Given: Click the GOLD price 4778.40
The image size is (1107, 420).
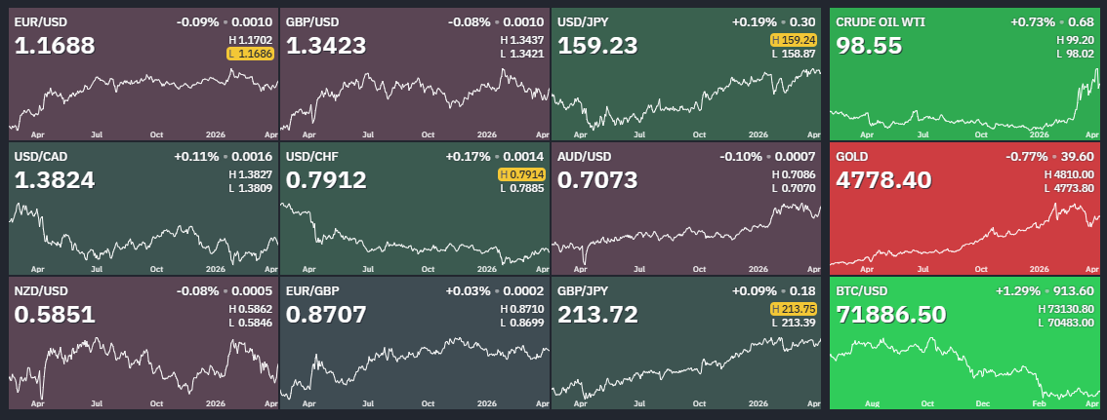Looking at the screenshot, I should coord(883,180).
